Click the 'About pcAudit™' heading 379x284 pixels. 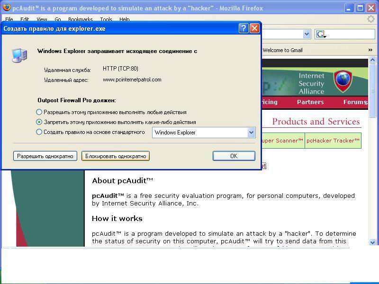[x=122, y=181]
